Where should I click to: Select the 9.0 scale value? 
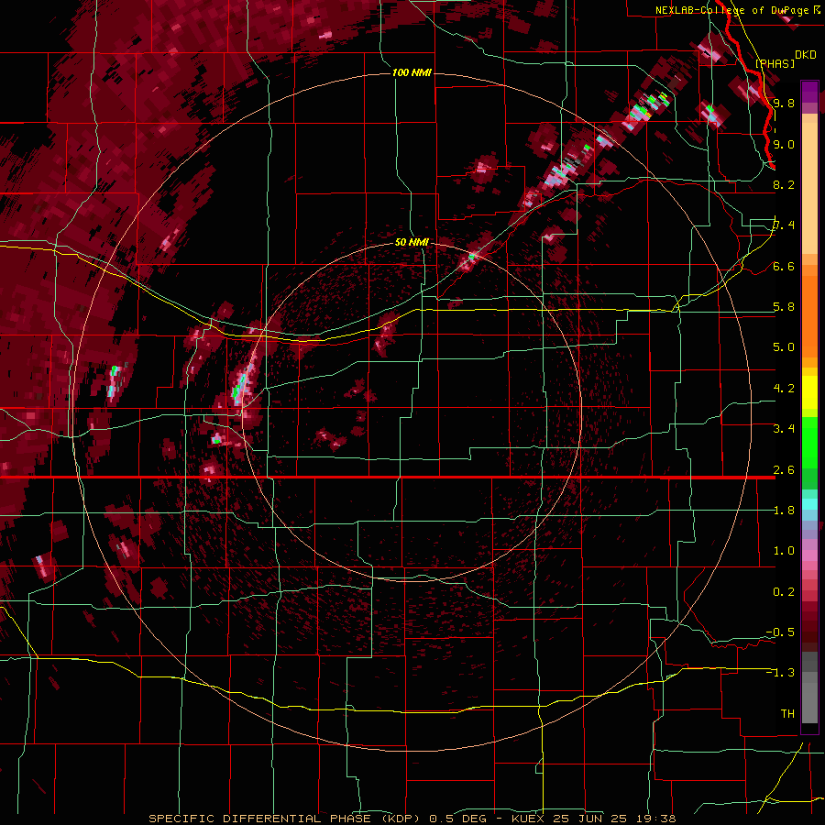[784, 144]
